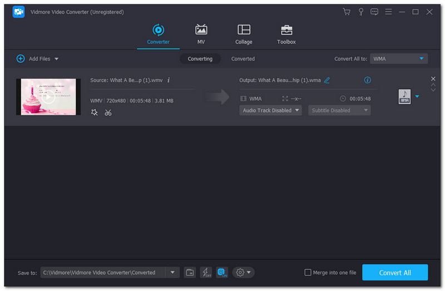This screenshot has height=291, width=445.
Task: Open the feedback chat icon
Action: [374, 12]
